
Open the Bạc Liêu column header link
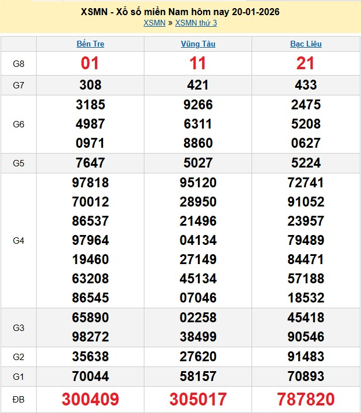pos(306,44)
